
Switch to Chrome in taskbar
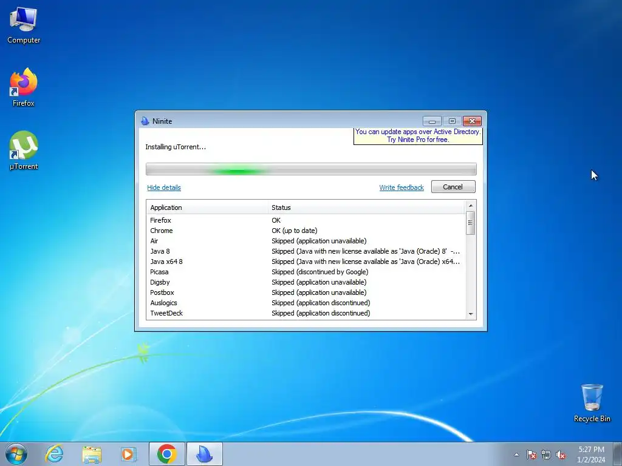click(167, 454)
